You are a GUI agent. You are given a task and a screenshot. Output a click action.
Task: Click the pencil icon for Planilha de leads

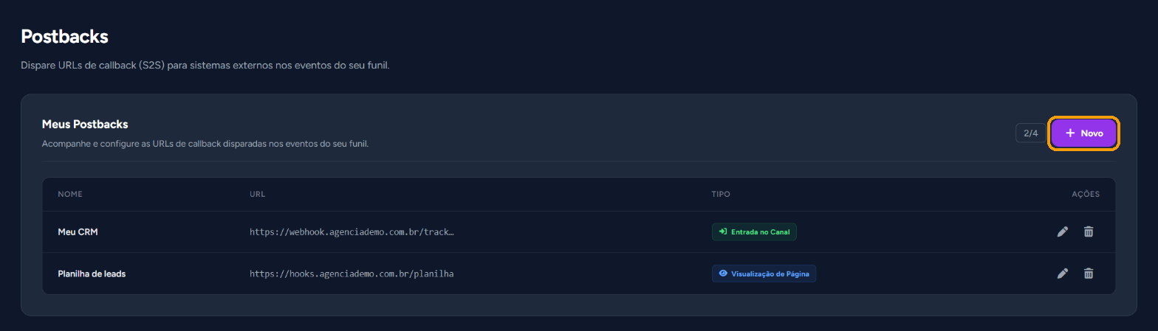[x=1063, y=273]
